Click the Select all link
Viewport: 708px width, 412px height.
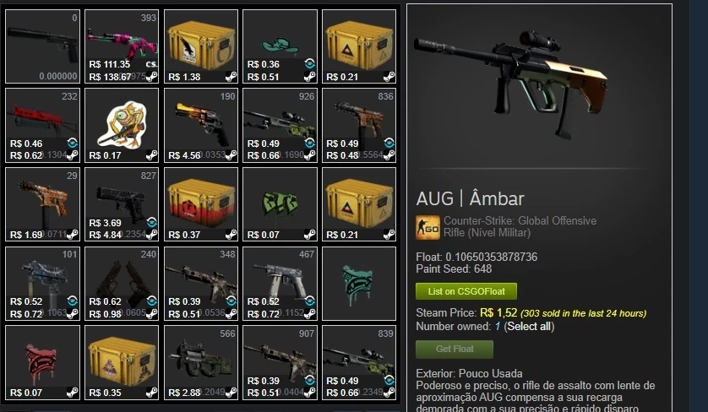529,326
